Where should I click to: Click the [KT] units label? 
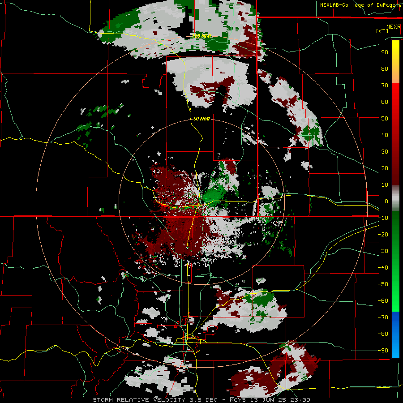[x=382, y=31]
